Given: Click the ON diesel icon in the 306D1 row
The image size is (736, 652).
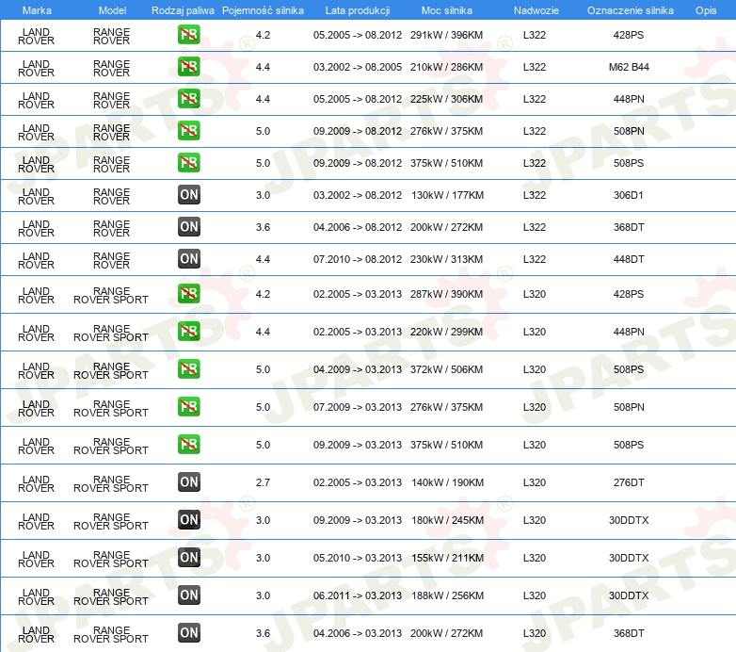Looking at the screenshot, I should tap(188, 194).
